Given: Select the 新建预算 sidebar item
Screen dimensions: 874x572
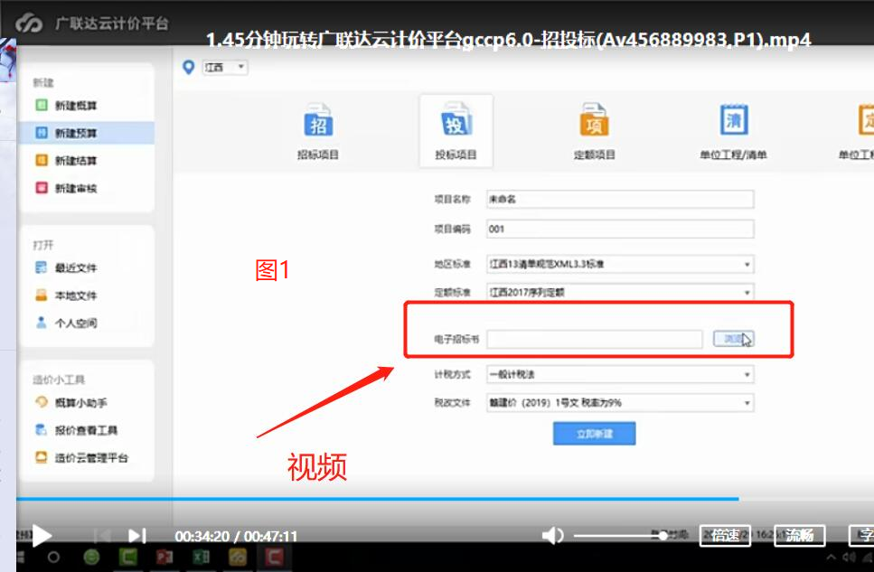Looking at the screenshot, I should 87,133.
